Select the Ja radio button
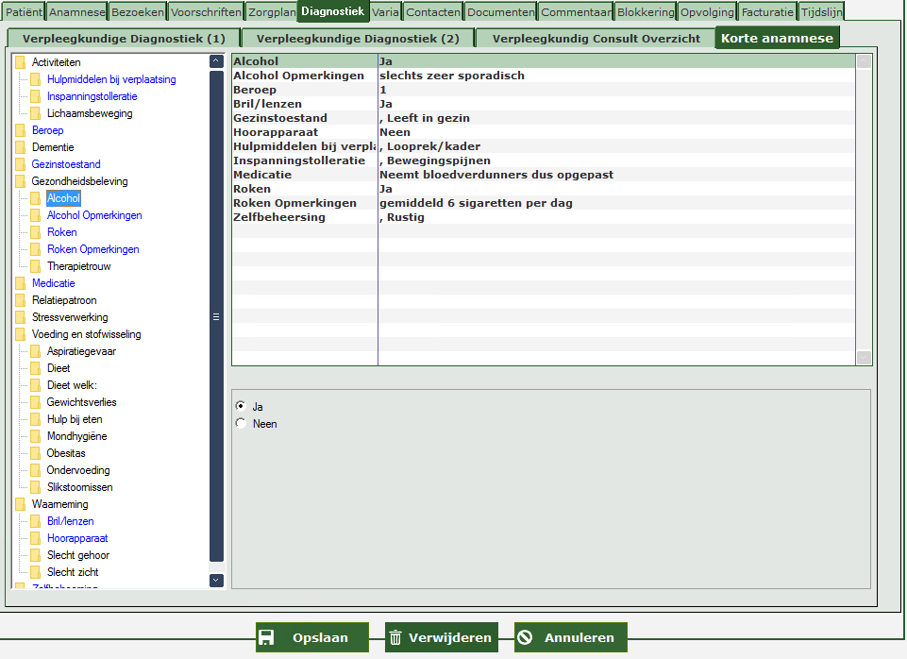 (240, 406)
